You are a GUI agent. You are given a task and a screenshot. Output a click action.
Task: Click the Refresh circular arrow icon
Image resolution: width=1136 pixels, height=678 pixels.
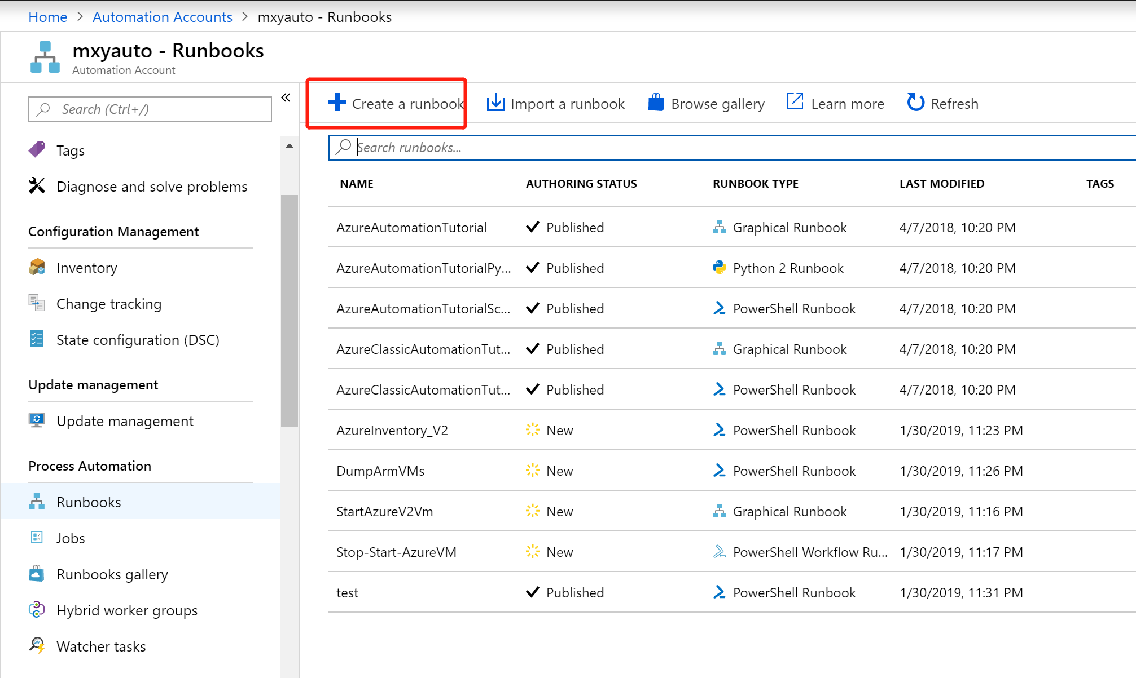point(915,103)
